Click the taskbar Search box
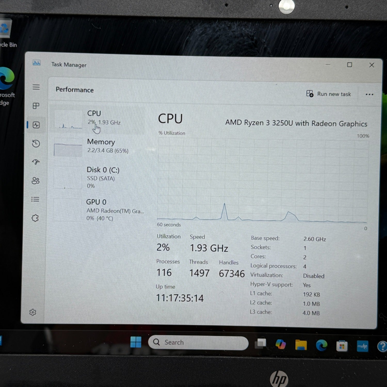 (x=198, y=343)
